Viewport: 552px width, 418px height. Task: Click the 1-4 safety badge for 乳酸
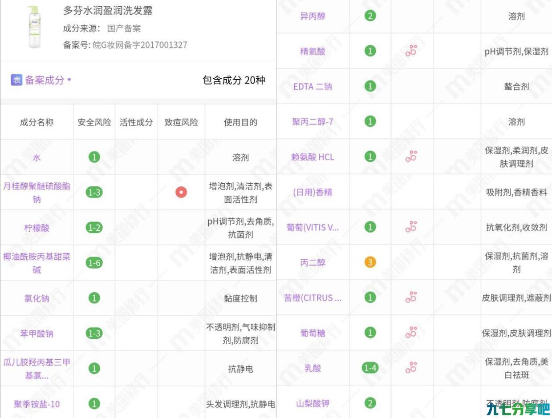point(370,368)
